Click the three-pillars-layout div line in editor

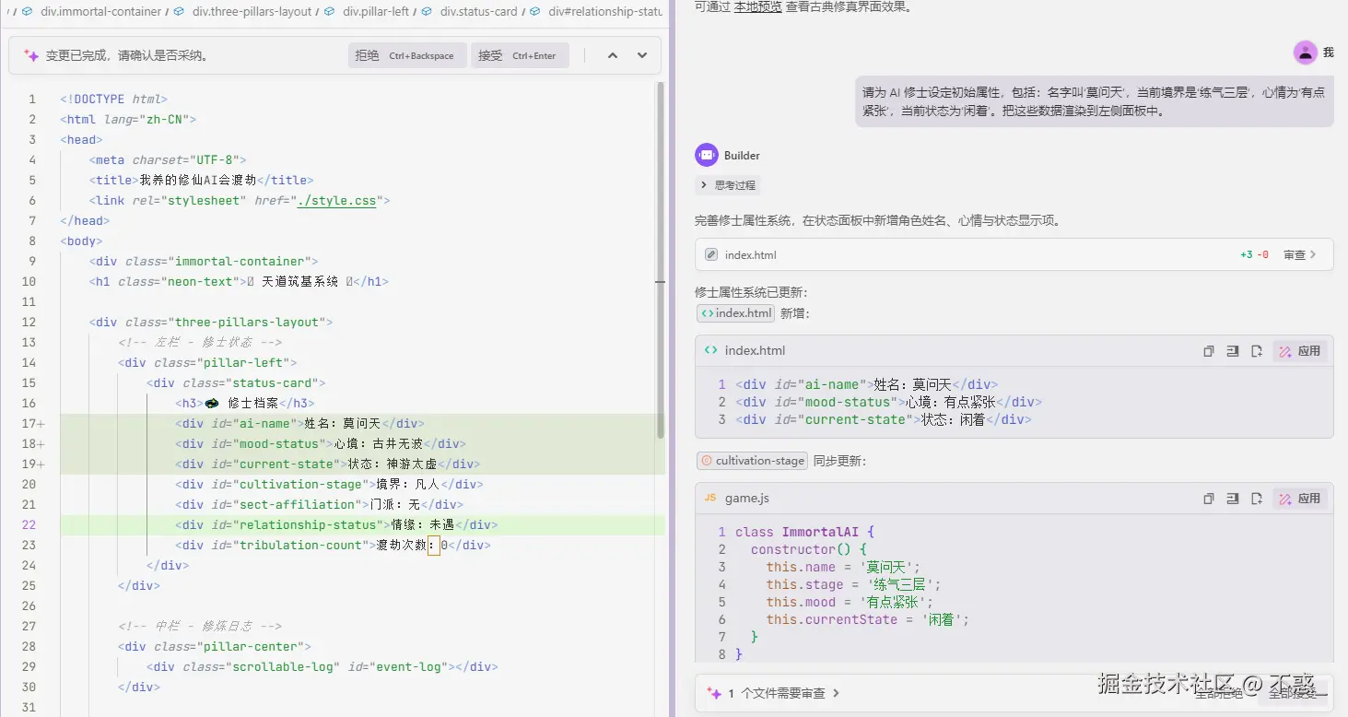click(x=211, y=322)
